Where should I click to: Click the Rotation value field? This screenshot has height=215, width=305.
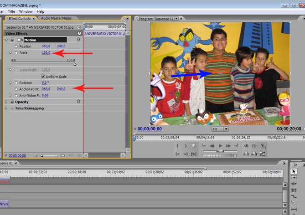click(x=45, y=83)
